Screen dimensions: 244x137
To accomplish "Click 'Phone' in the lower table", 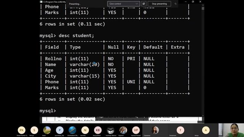I will [52, 82].
